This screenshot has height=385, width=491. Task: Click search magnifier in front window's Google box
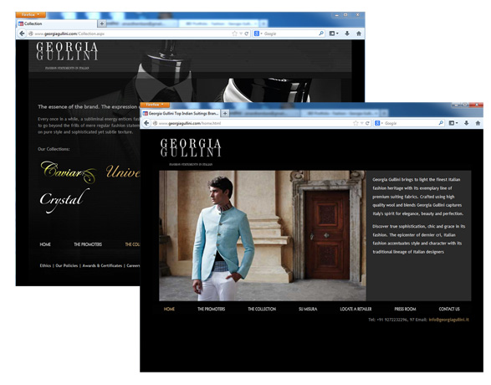pos(441,123)
